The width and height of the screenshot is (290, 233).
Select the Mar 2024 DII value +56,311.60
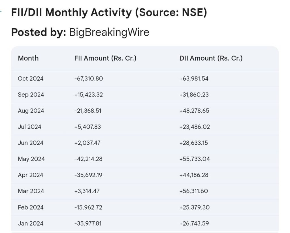194,191
